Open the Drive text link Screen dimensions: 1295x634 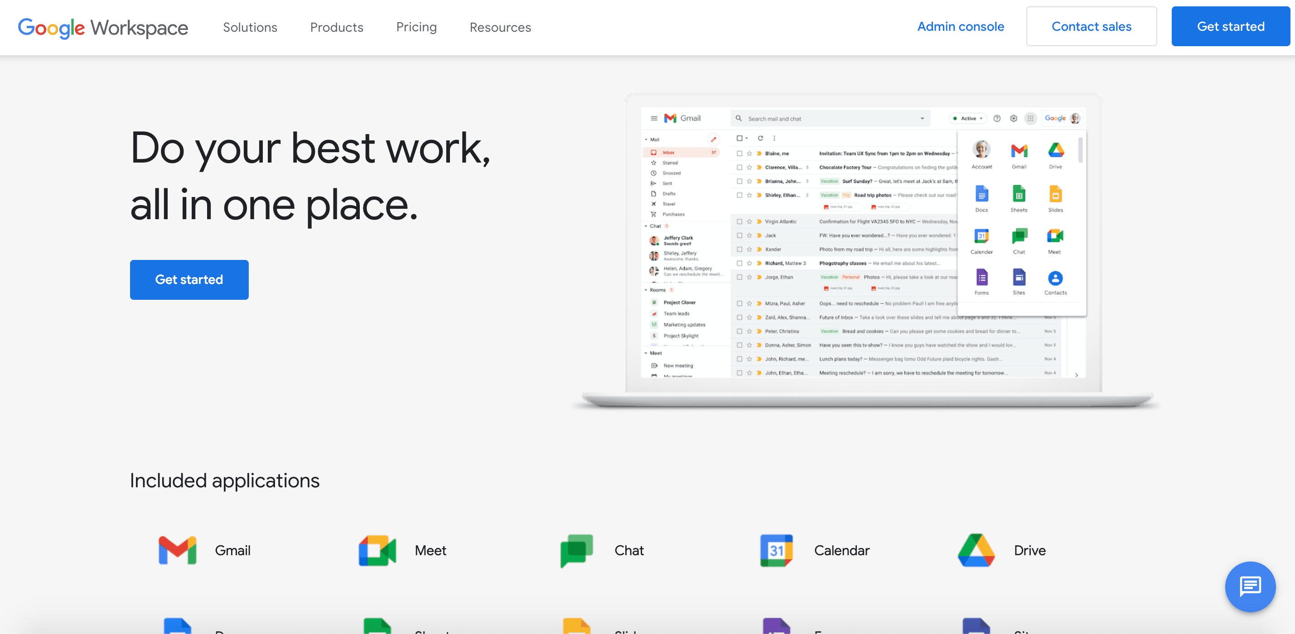1029,551
